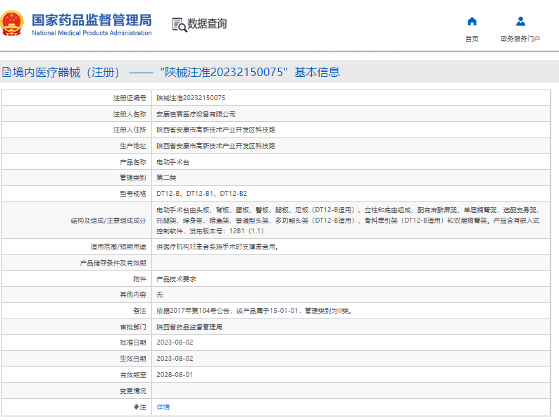The height and width of the screenshot is (420, 559).
Task: Click the 注册证编号 row label
Action: pos(130,98)
